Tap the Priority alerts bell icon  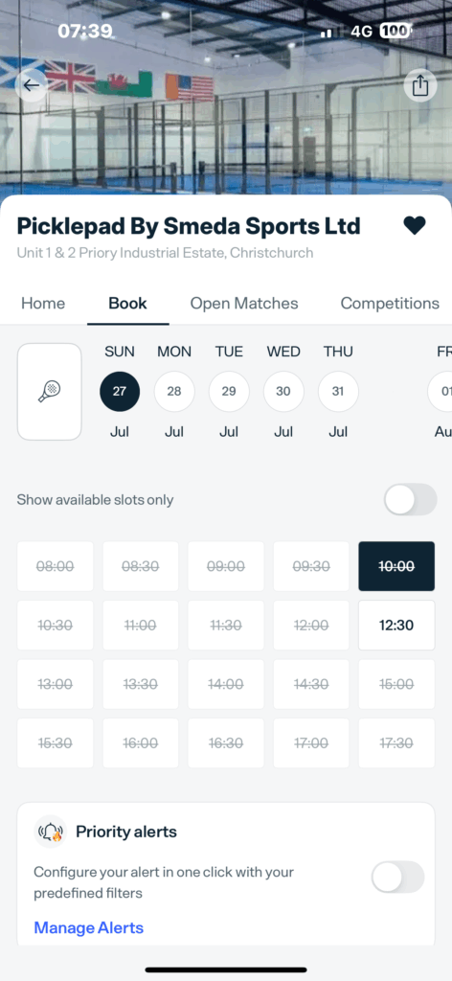coord(50,832)
